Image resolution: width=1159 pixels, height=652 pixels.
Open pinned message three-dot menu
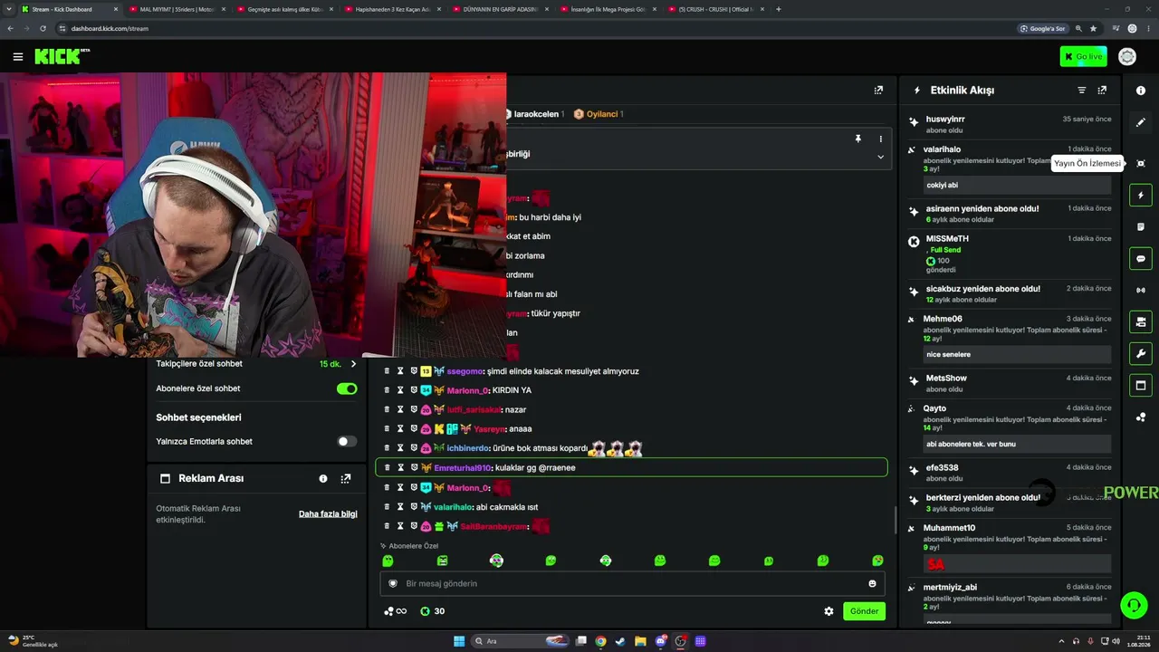(x=880, y=139)
